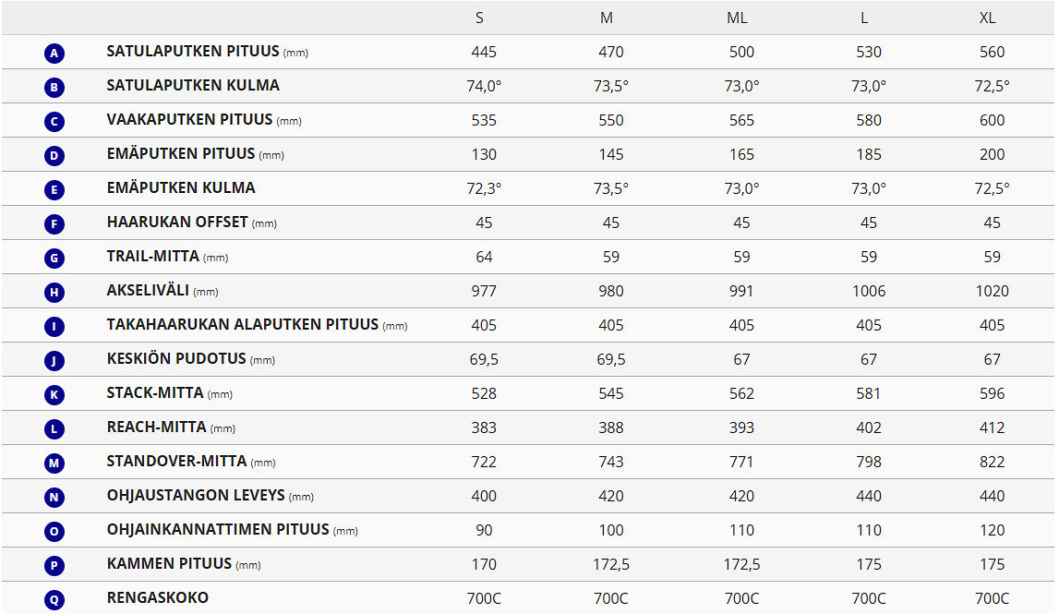1059x614 pixels.
Task: Click the blue A letter badge
Action: [54, 54]
